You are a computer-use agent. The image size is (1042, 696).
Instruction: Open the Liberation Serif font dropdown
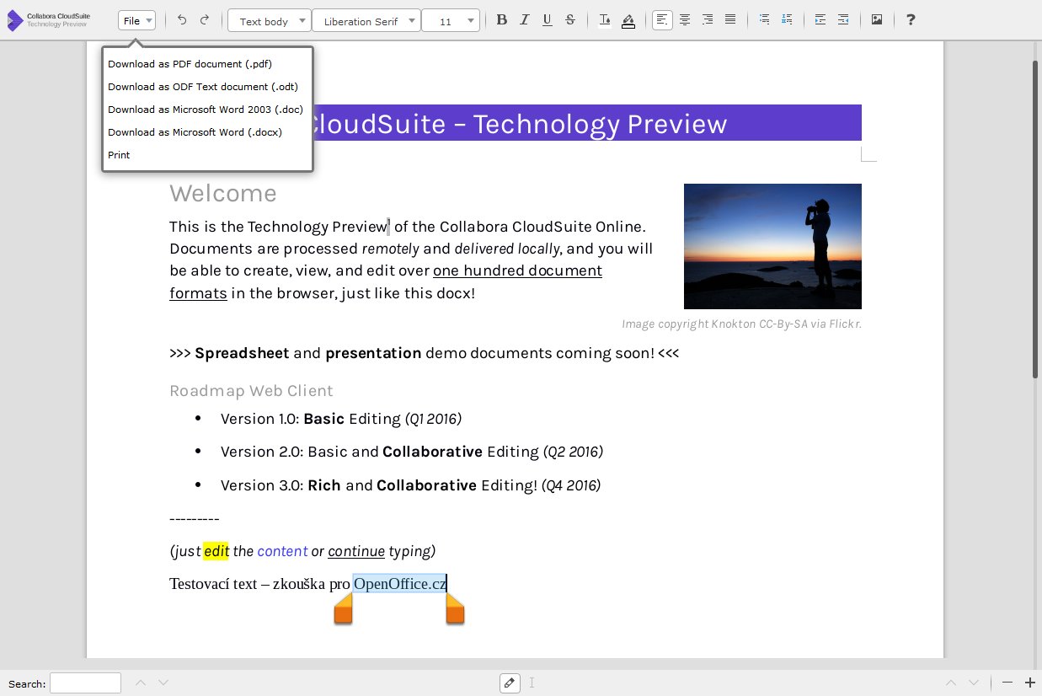366,21
